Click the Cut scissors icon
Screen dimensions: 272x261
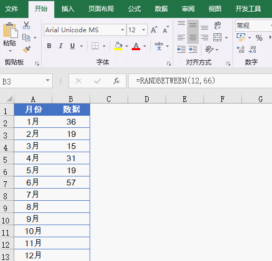(26, 25)
